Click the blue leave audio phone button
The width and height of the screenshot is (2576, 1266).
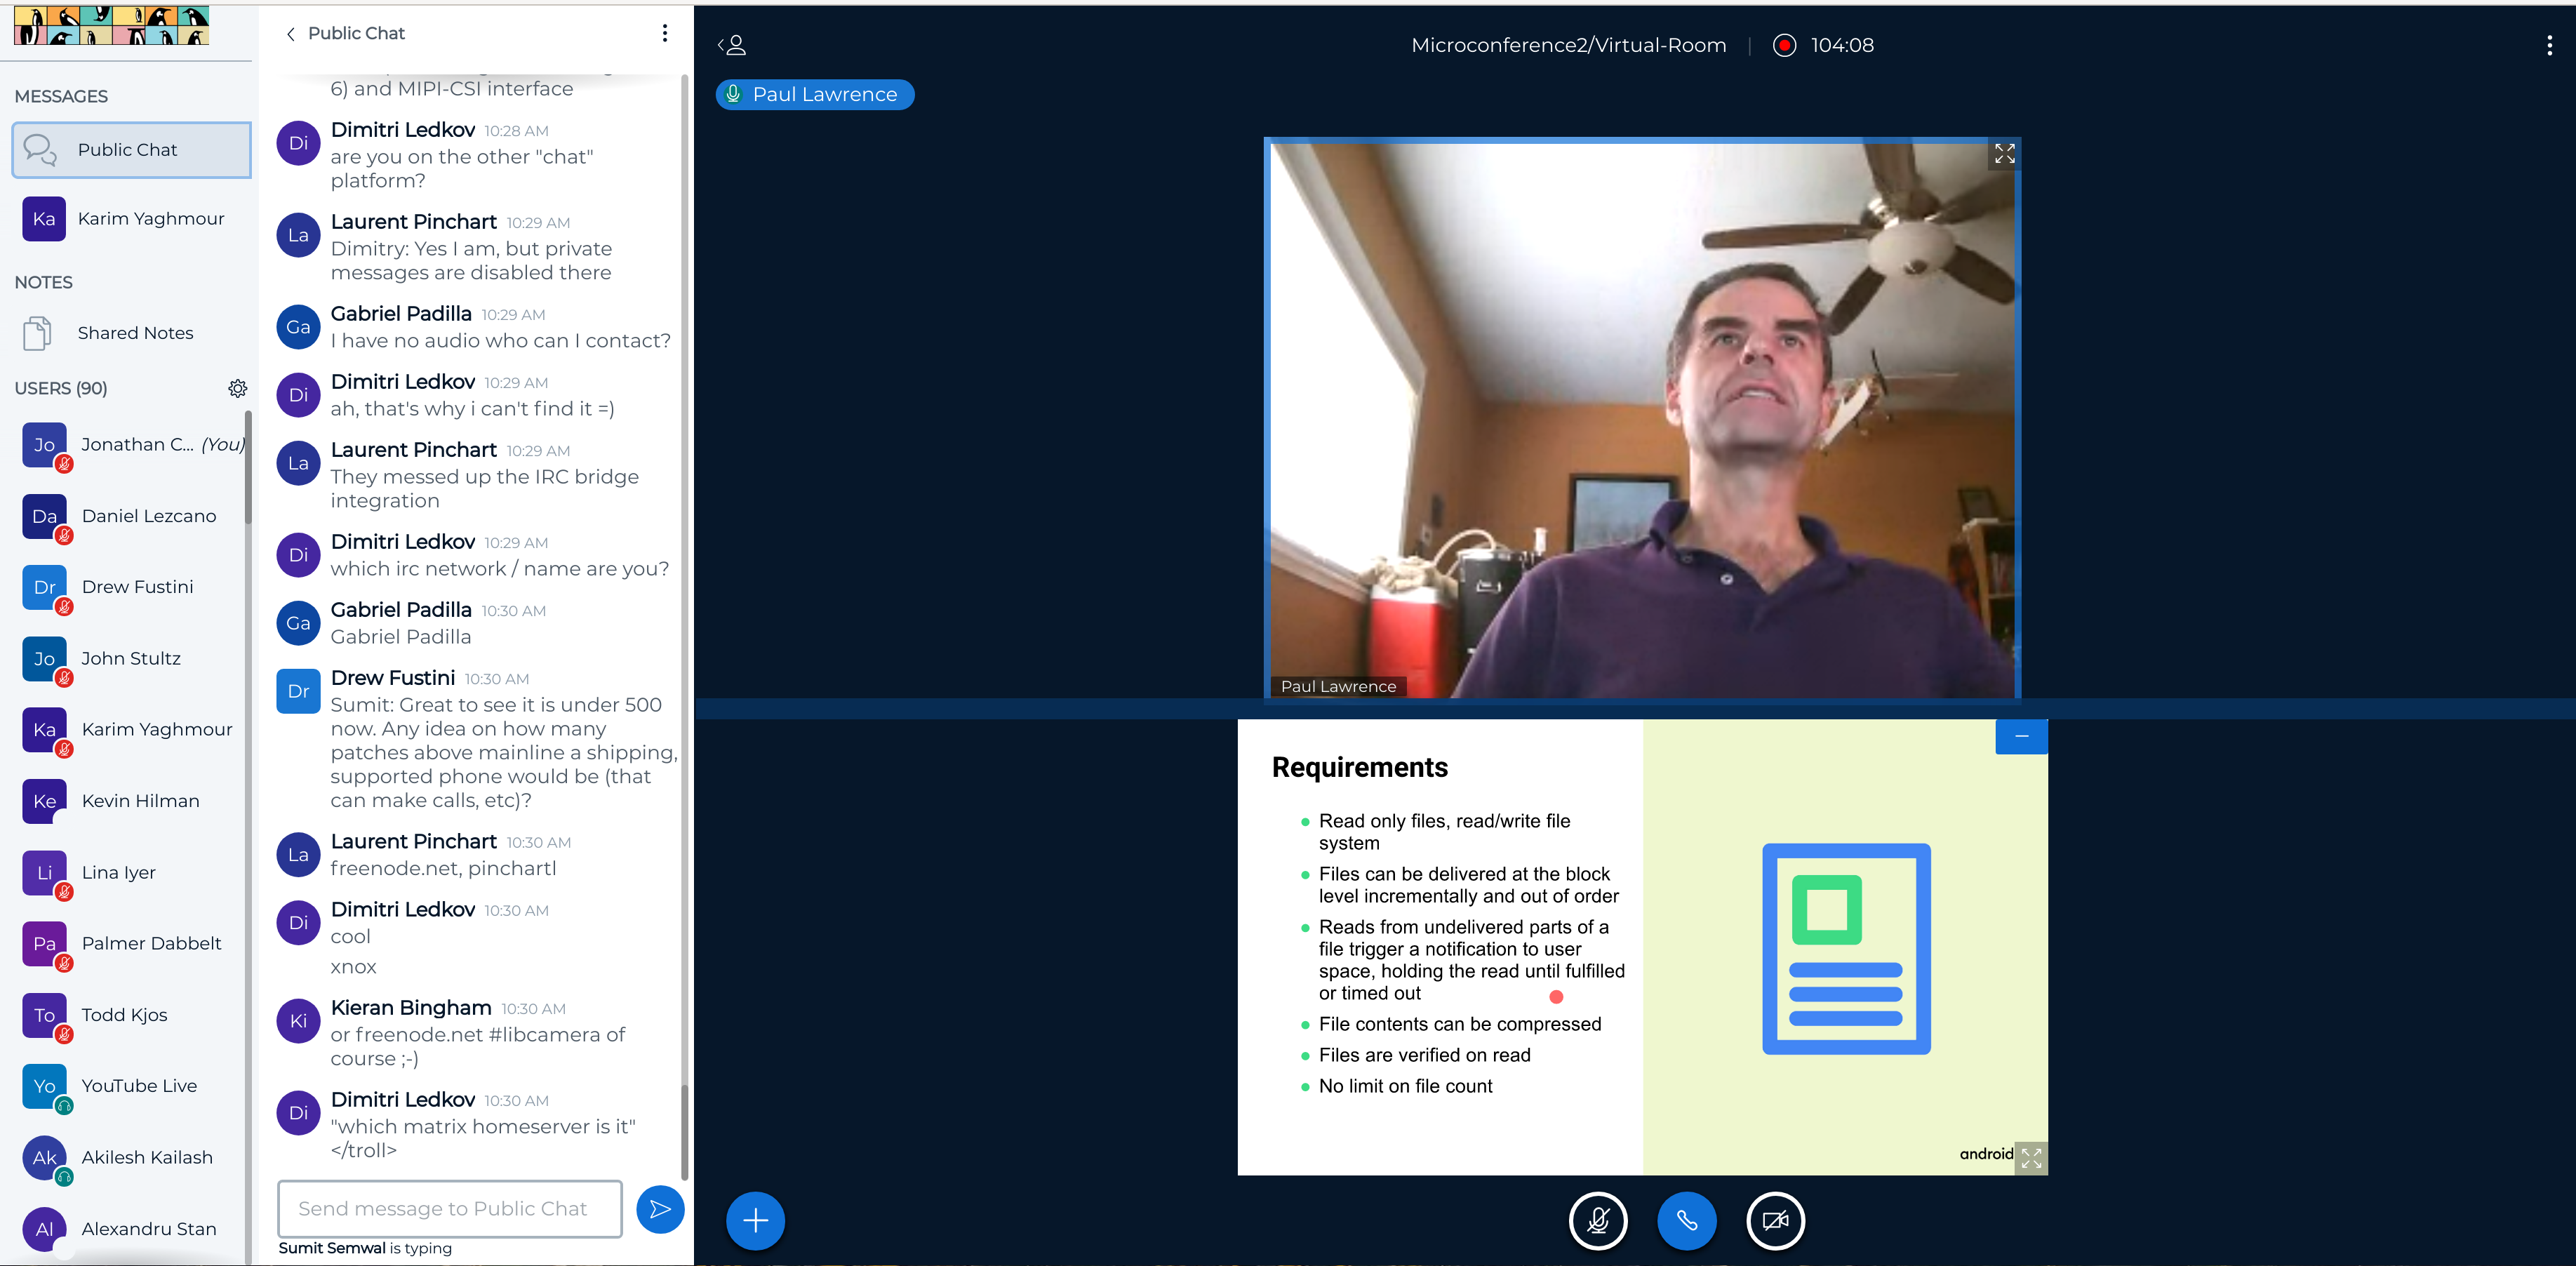1686,1220
